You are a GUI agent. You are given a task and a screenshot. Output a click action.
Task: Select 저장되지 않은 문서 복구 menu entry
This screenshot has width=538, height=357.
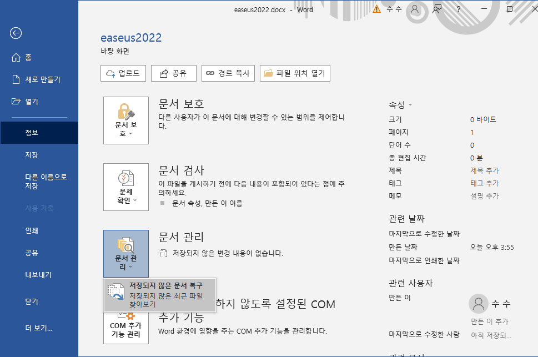[159, 294]
